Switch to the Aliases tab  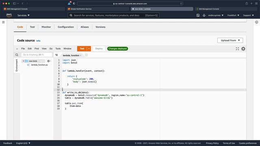pyautogui.click(x=84, y=27)
